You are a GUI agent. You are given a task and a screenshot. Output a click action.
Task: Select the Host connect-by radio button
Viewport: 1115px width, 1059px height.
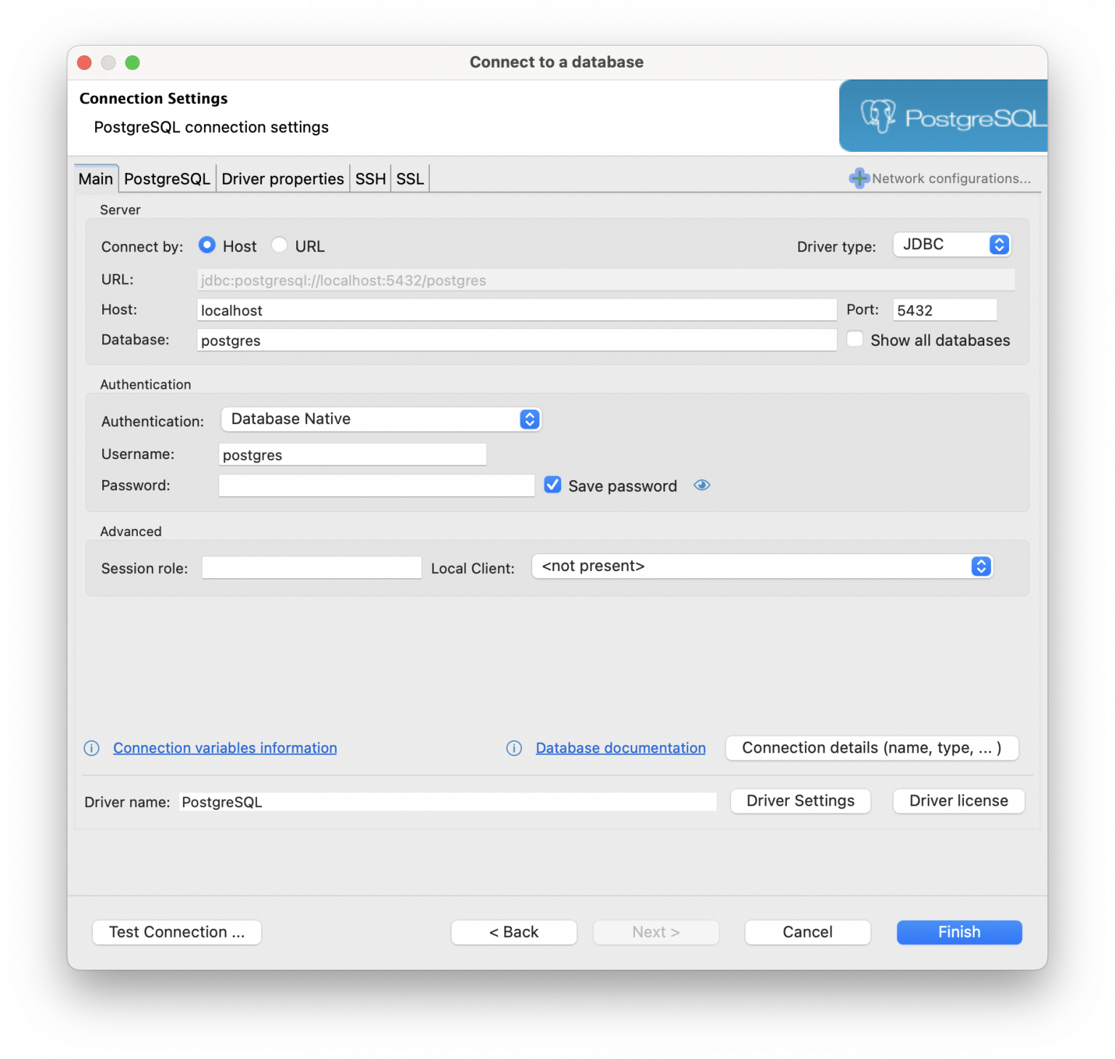point(207,245)
